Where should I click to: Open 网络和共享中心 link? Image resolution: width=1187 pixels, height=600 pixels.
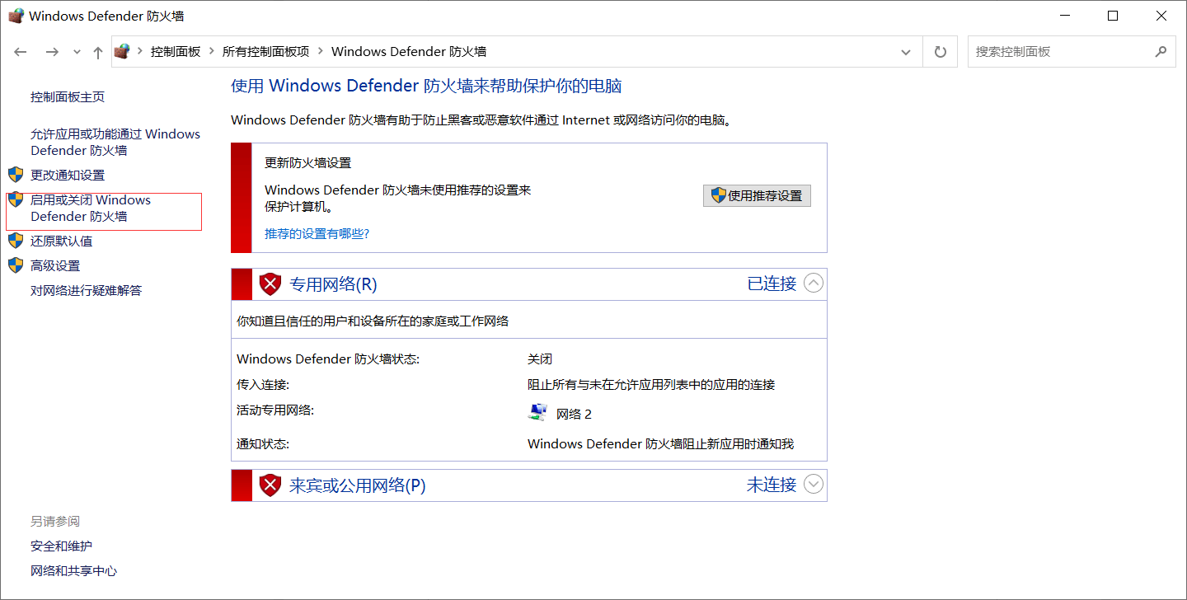[x=74, y=570]
